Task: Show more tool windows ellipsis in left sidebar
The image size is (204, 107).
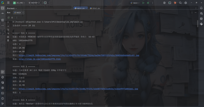Action: point(3,25)
